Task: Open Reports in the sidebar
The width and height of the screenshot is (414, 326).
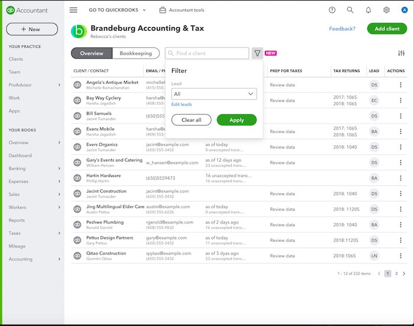Action: coord(17,220)
